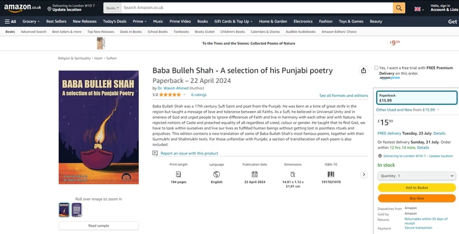Click the Buy Now button

[x=417, y=198]
